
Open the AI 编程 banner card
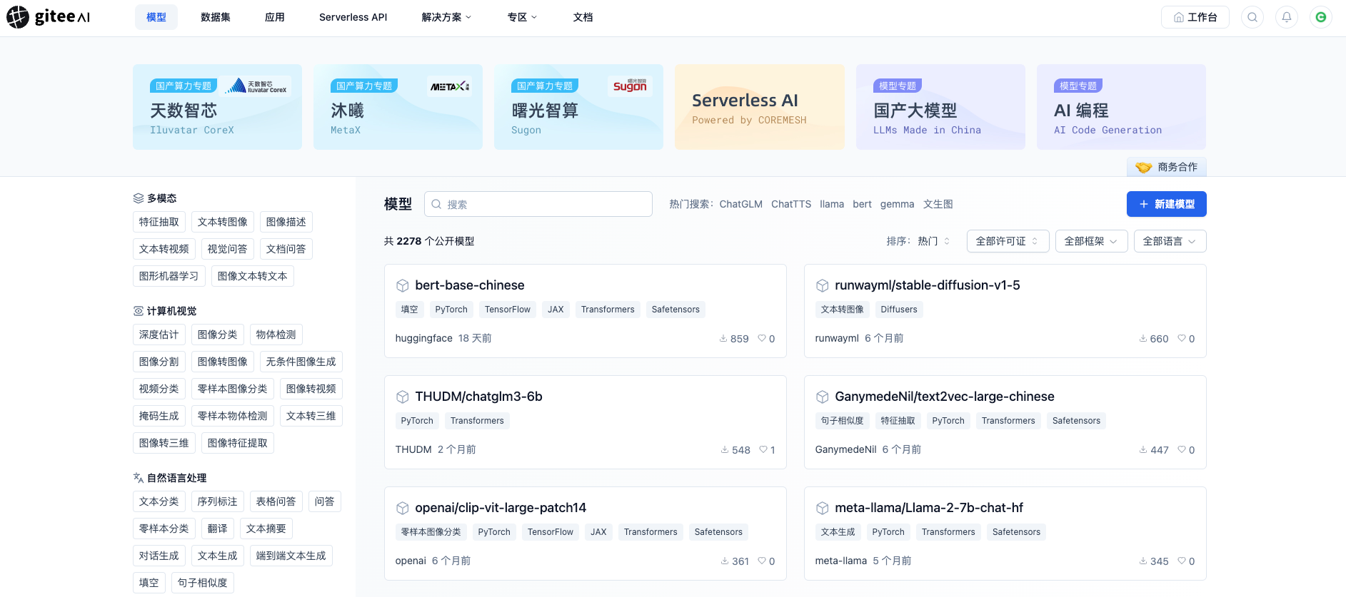click(1121, 107)
